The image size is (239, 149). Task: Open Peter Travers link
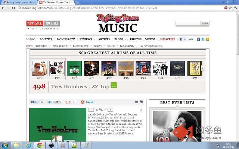(60, 45)
